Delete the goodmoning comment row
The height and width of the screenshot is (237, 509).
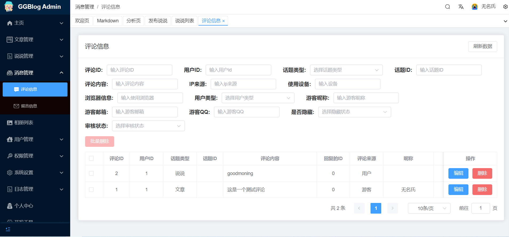tap(482, 173)
